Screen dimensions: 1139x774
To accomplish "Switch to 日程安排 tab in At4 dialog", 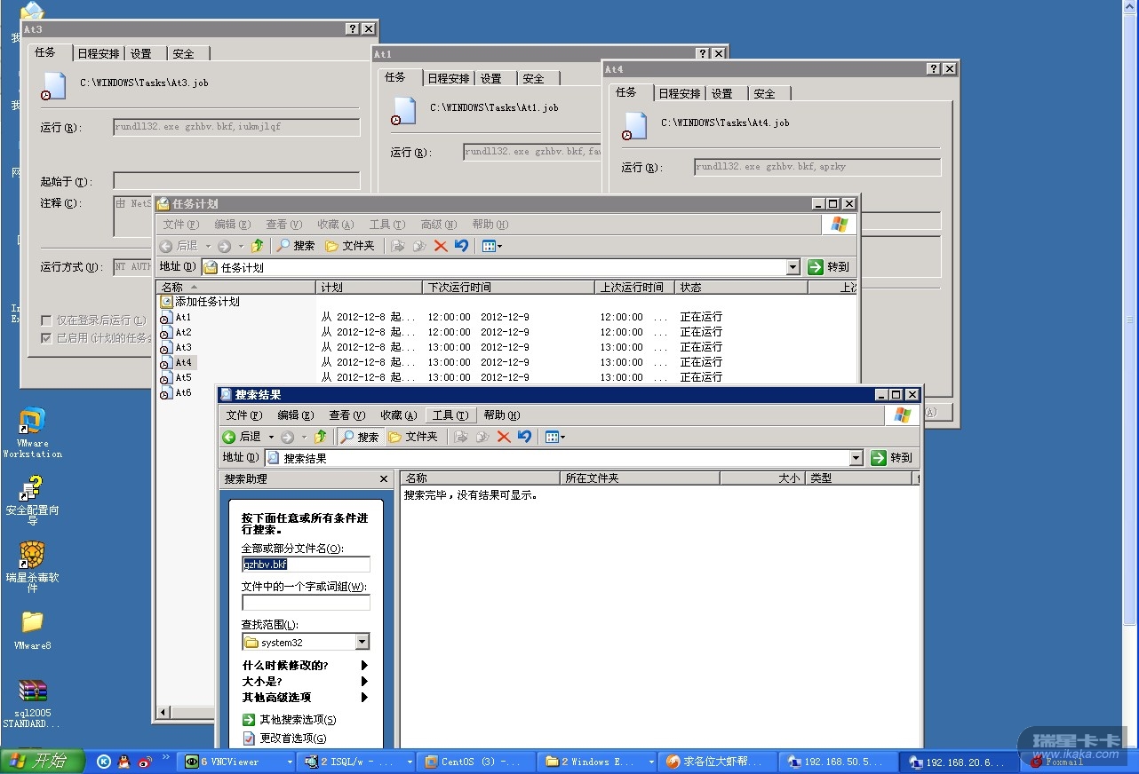I will (x=681, y=93).
